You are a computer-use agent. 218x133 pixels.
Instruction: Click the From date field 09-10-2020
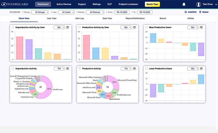(122, 12)
